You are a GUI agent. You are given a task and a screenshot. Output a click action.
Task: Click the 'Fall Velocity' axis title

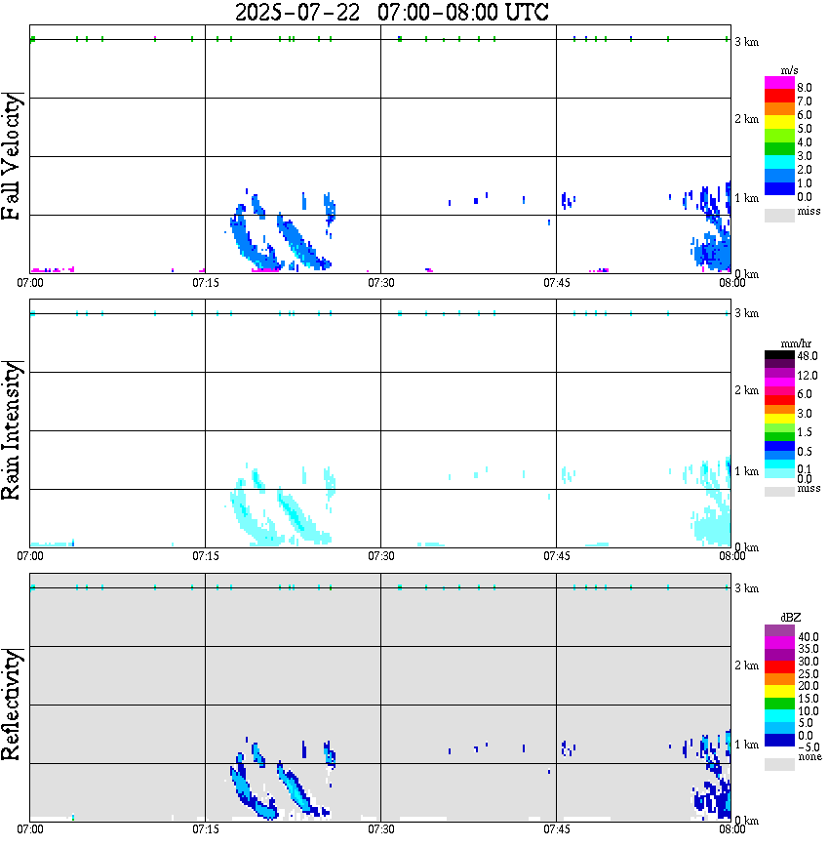12,156
